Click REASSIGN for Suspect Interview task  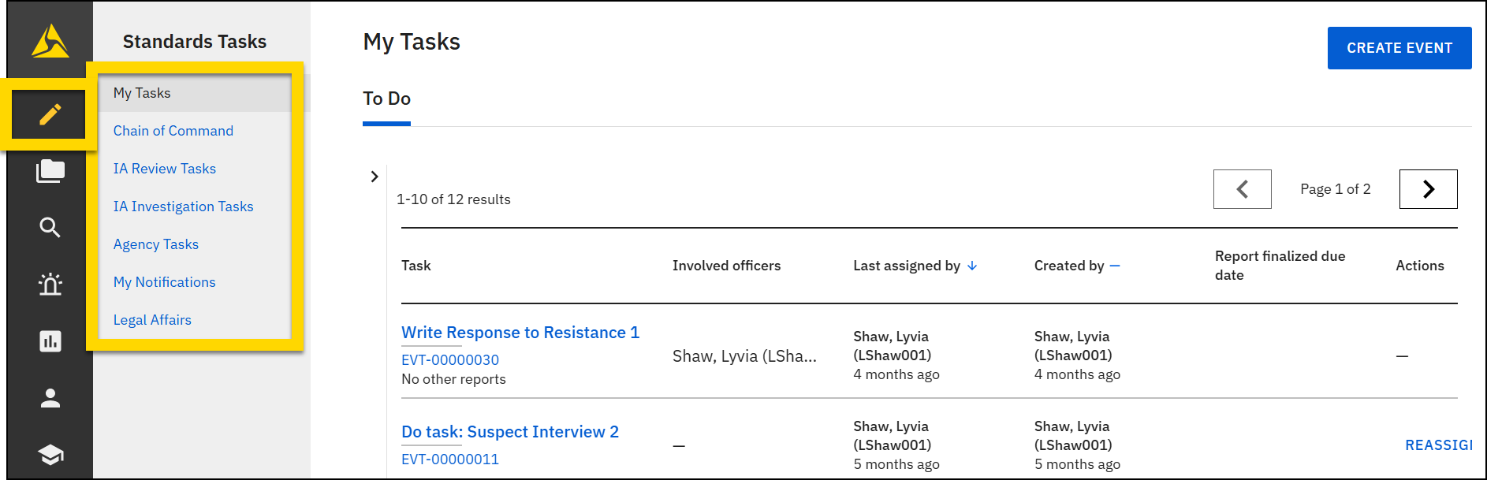(x=1438, y=445)
